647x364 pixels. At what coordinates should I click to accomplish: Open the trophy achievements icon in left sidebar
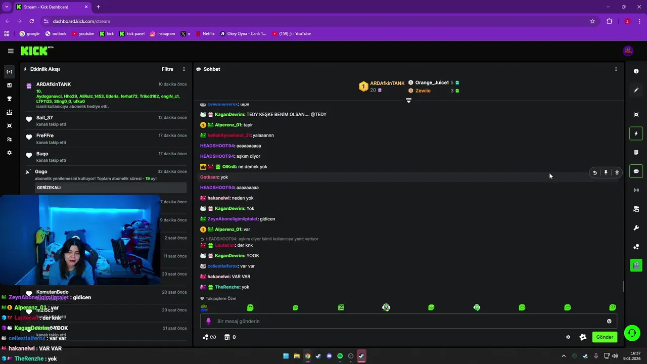(x=9, y=99)
